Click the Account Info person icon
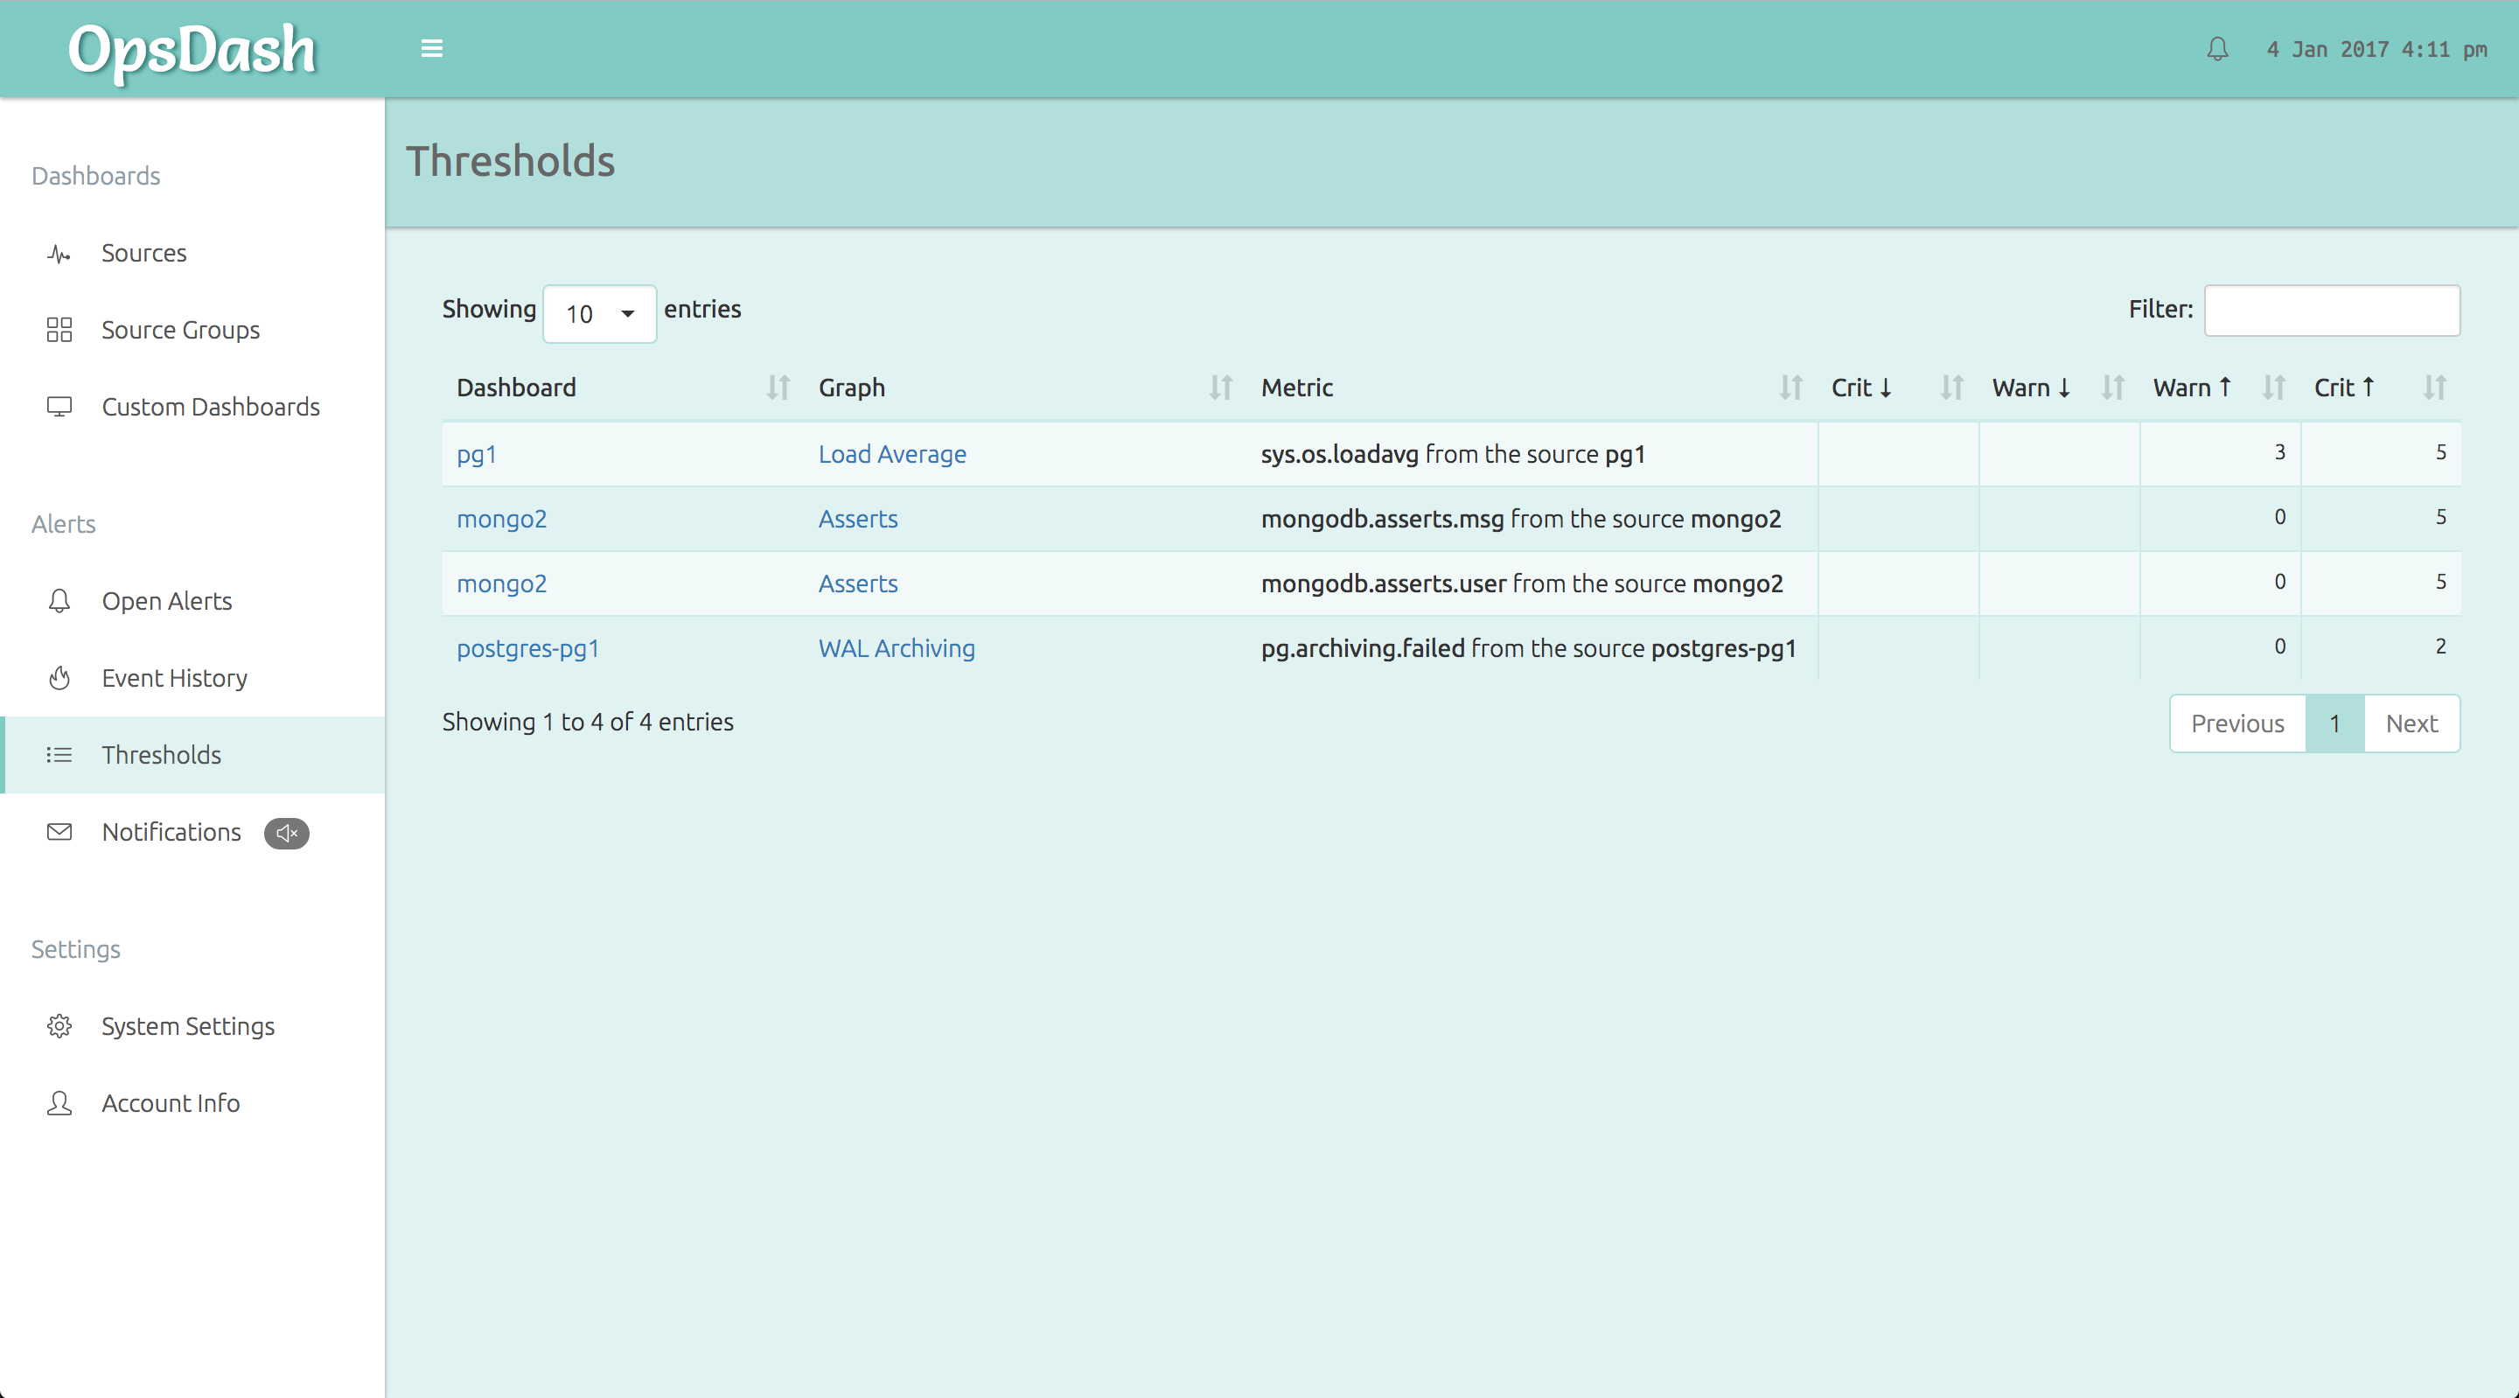 pyautogui.click(x=59, y=1102)
